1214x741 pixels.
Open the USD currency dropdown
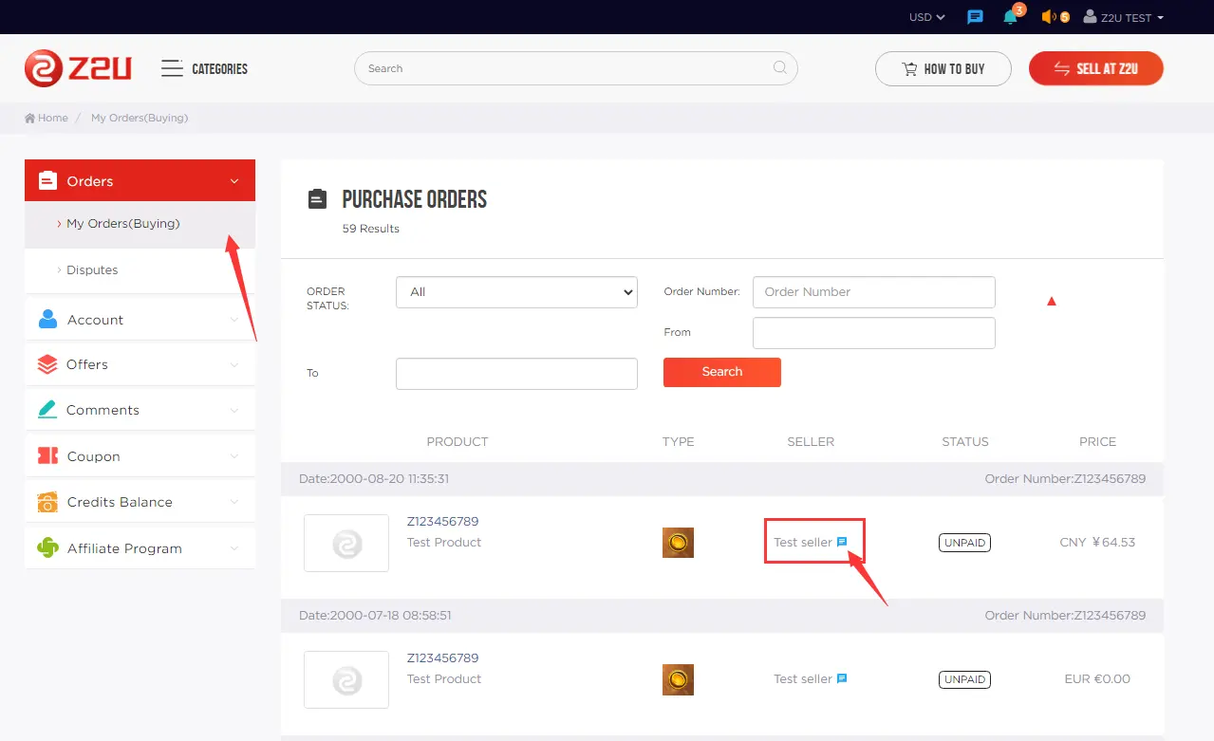click(925, 16)
